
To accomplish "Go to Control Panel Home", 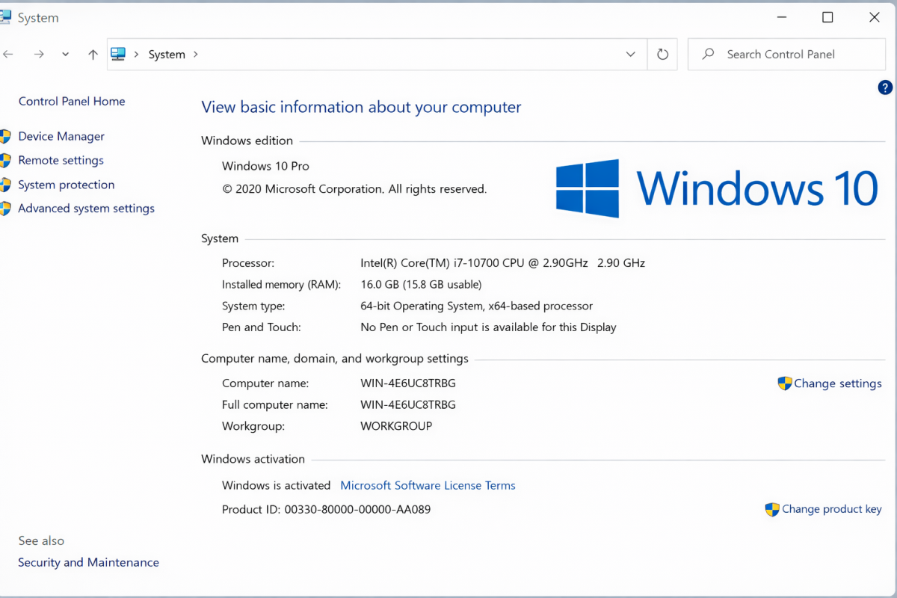I will click(x=72, y=101).
